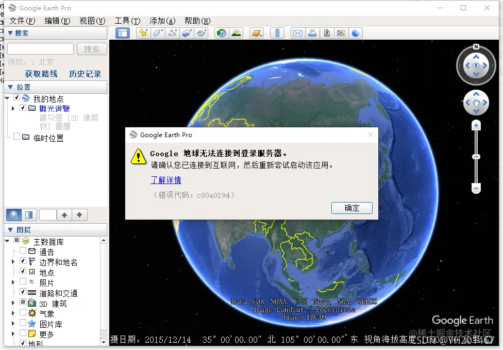Click the eye look-around control center

(x=476, y=65)
